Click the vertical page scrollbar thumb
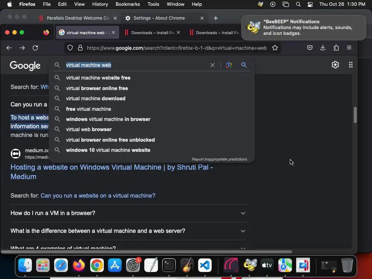The image size is (372, 279). 355,115
